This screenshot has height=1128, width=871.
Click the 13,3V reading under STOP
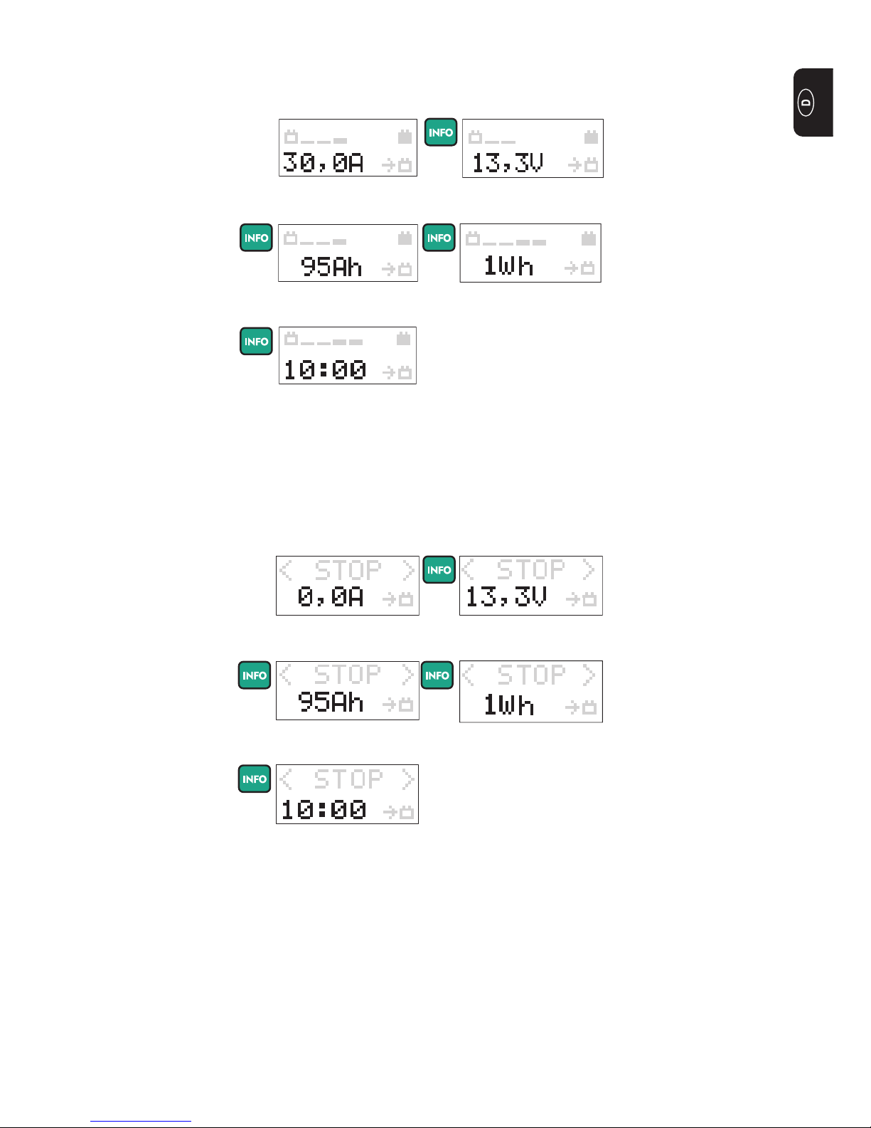[506, 596]
